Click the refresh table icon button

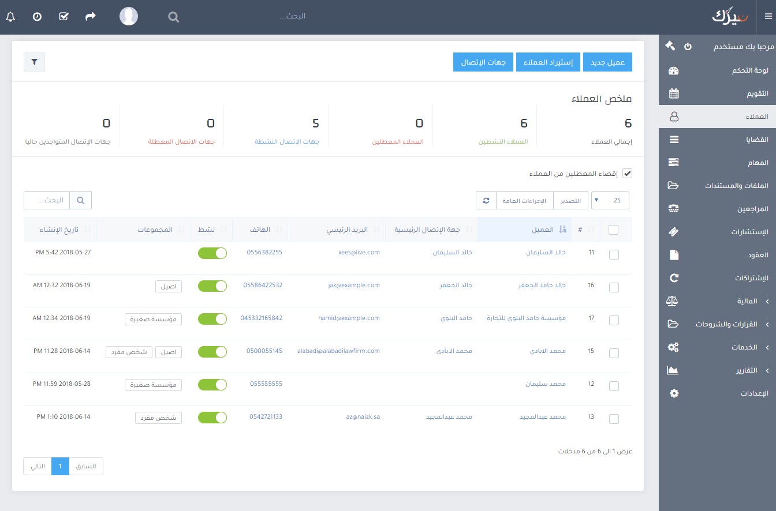(x=486, y=201)
